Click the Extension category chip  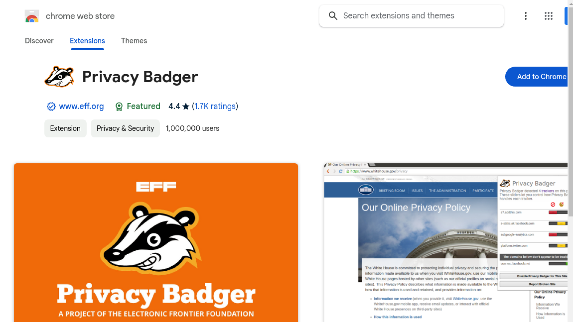[65, 129]
